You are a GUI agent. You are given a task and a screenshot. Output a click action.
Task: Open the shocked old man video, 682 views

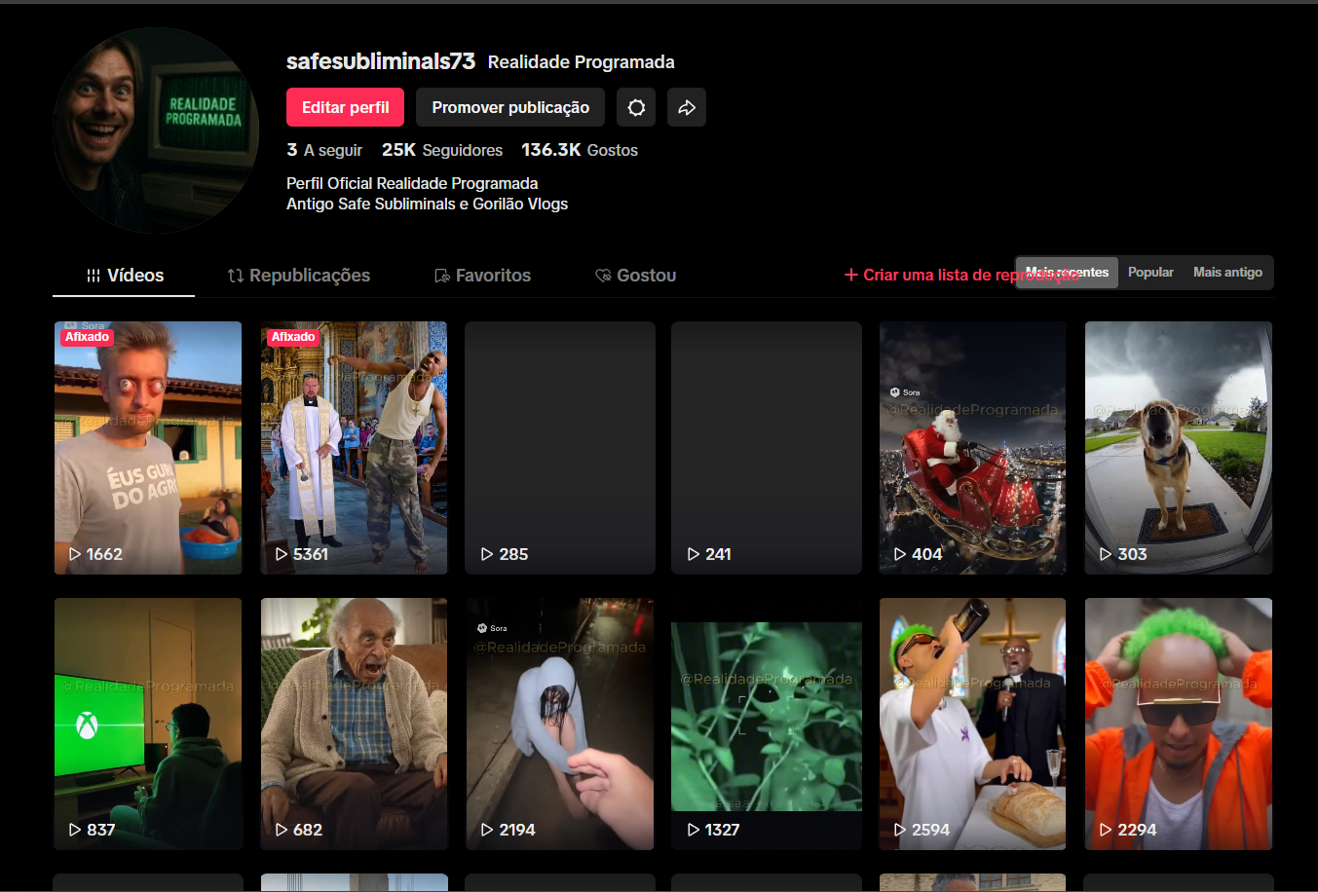(355, 725)
